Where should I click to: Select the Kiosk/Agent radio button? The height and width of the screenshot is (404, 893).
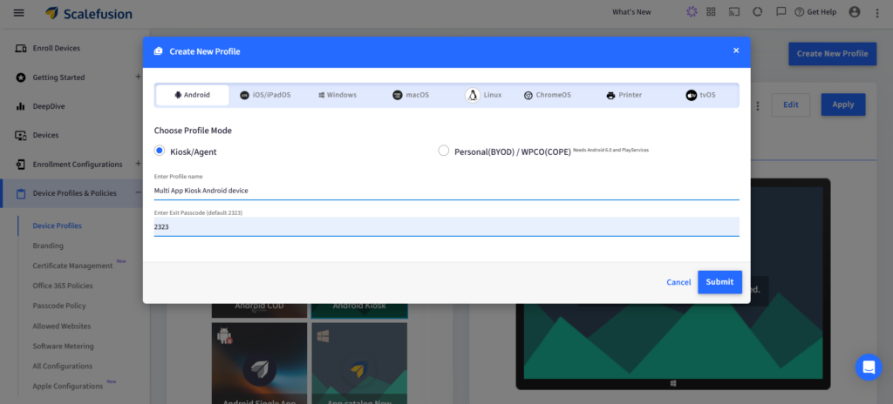pyautogui.click(x=160, y=151)
